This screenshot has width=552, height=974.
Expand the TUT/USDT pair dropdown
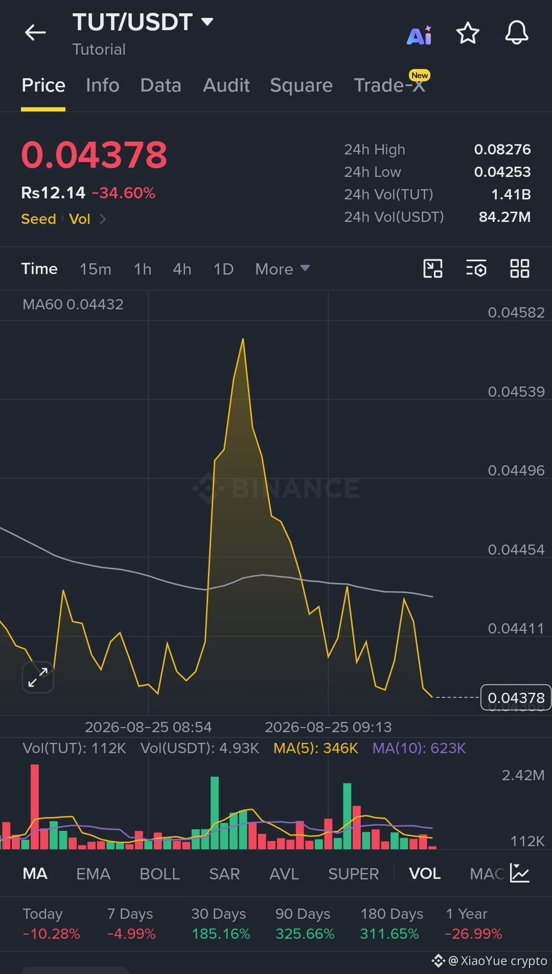click(x=207, y=21)
